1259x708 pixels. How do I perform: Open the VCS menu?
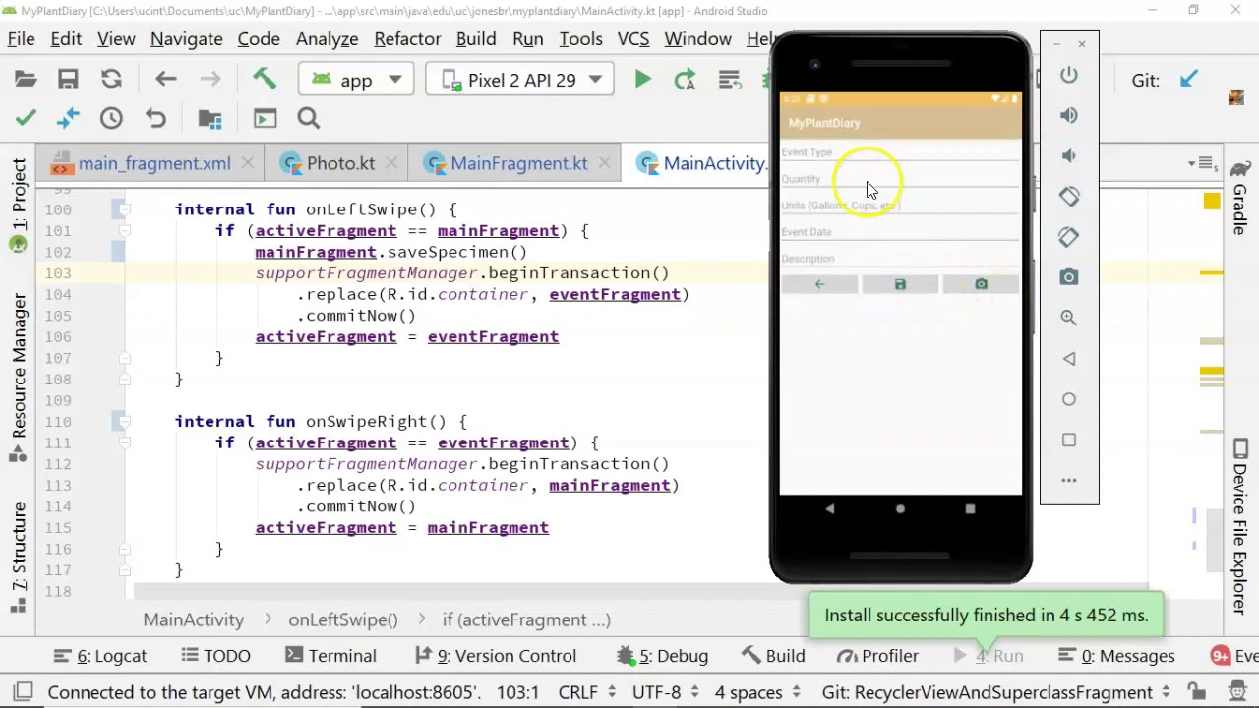(633, 38)
